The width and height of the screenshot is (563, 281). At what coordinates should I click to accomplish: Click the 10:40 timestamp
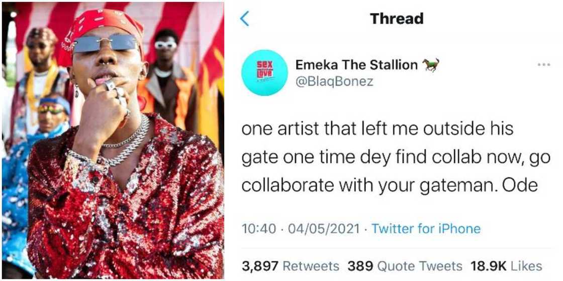coord(258,229)
